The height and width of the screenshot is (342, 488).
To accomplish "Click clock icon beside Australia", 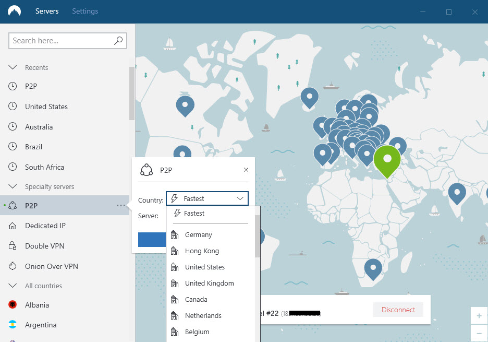I will click(13, 126).
